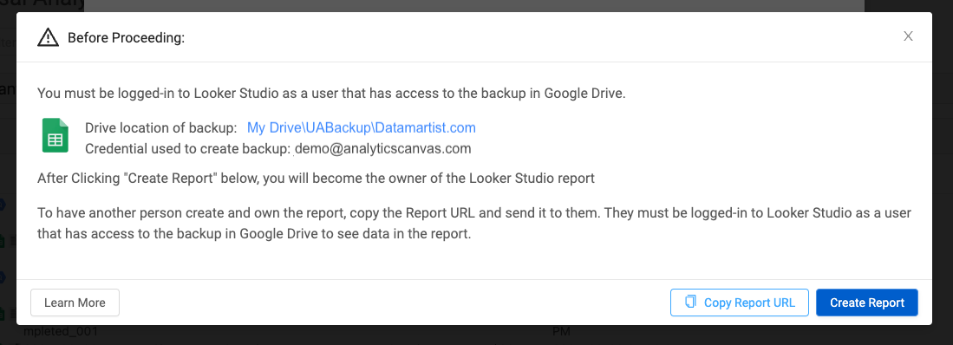This screenshot has height=345, width=953.
Task: Click the green Google Sheets icon
Action: 55,135
